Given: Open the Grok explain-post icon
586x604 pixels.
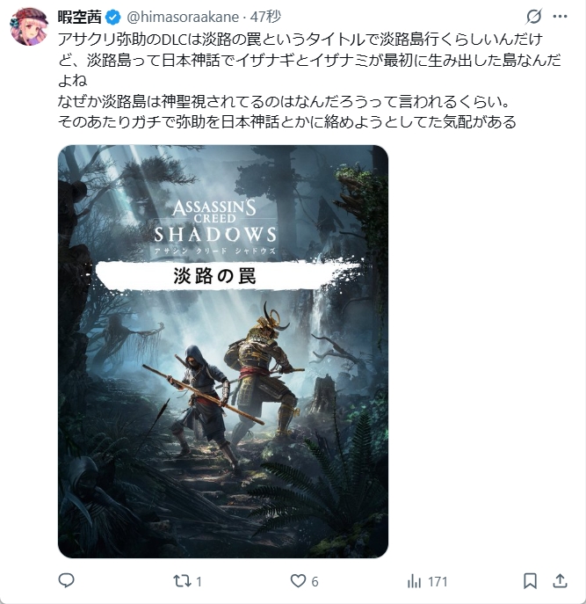Looking at the screenshot, I should 534,16.
